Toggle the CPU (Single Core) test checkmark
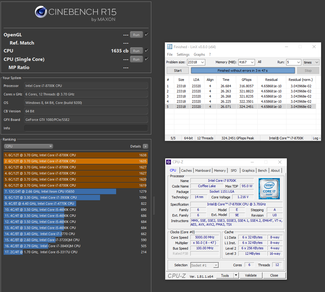Screen dimensions: 325x292 pos(146,59)
